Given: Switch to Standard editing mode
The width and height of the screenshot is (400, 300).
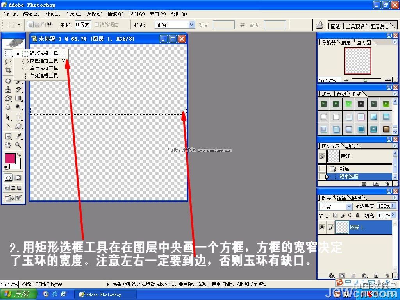Looking at the screenshot, I should 8,178.
